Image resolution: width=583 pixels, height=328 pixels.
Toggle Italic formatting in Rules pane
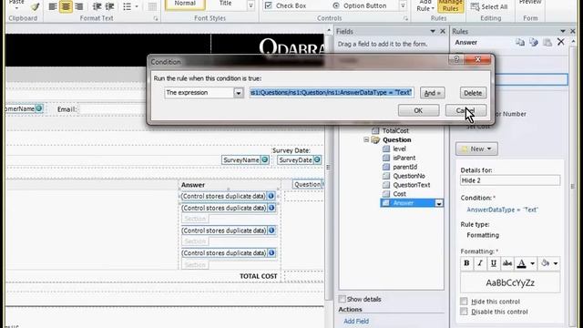pos(480,263)
